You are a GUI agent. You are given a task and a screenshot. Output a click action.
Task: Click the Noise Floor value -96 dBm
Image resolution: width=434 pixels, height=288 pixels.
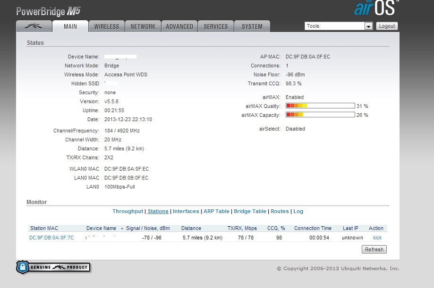295,74
